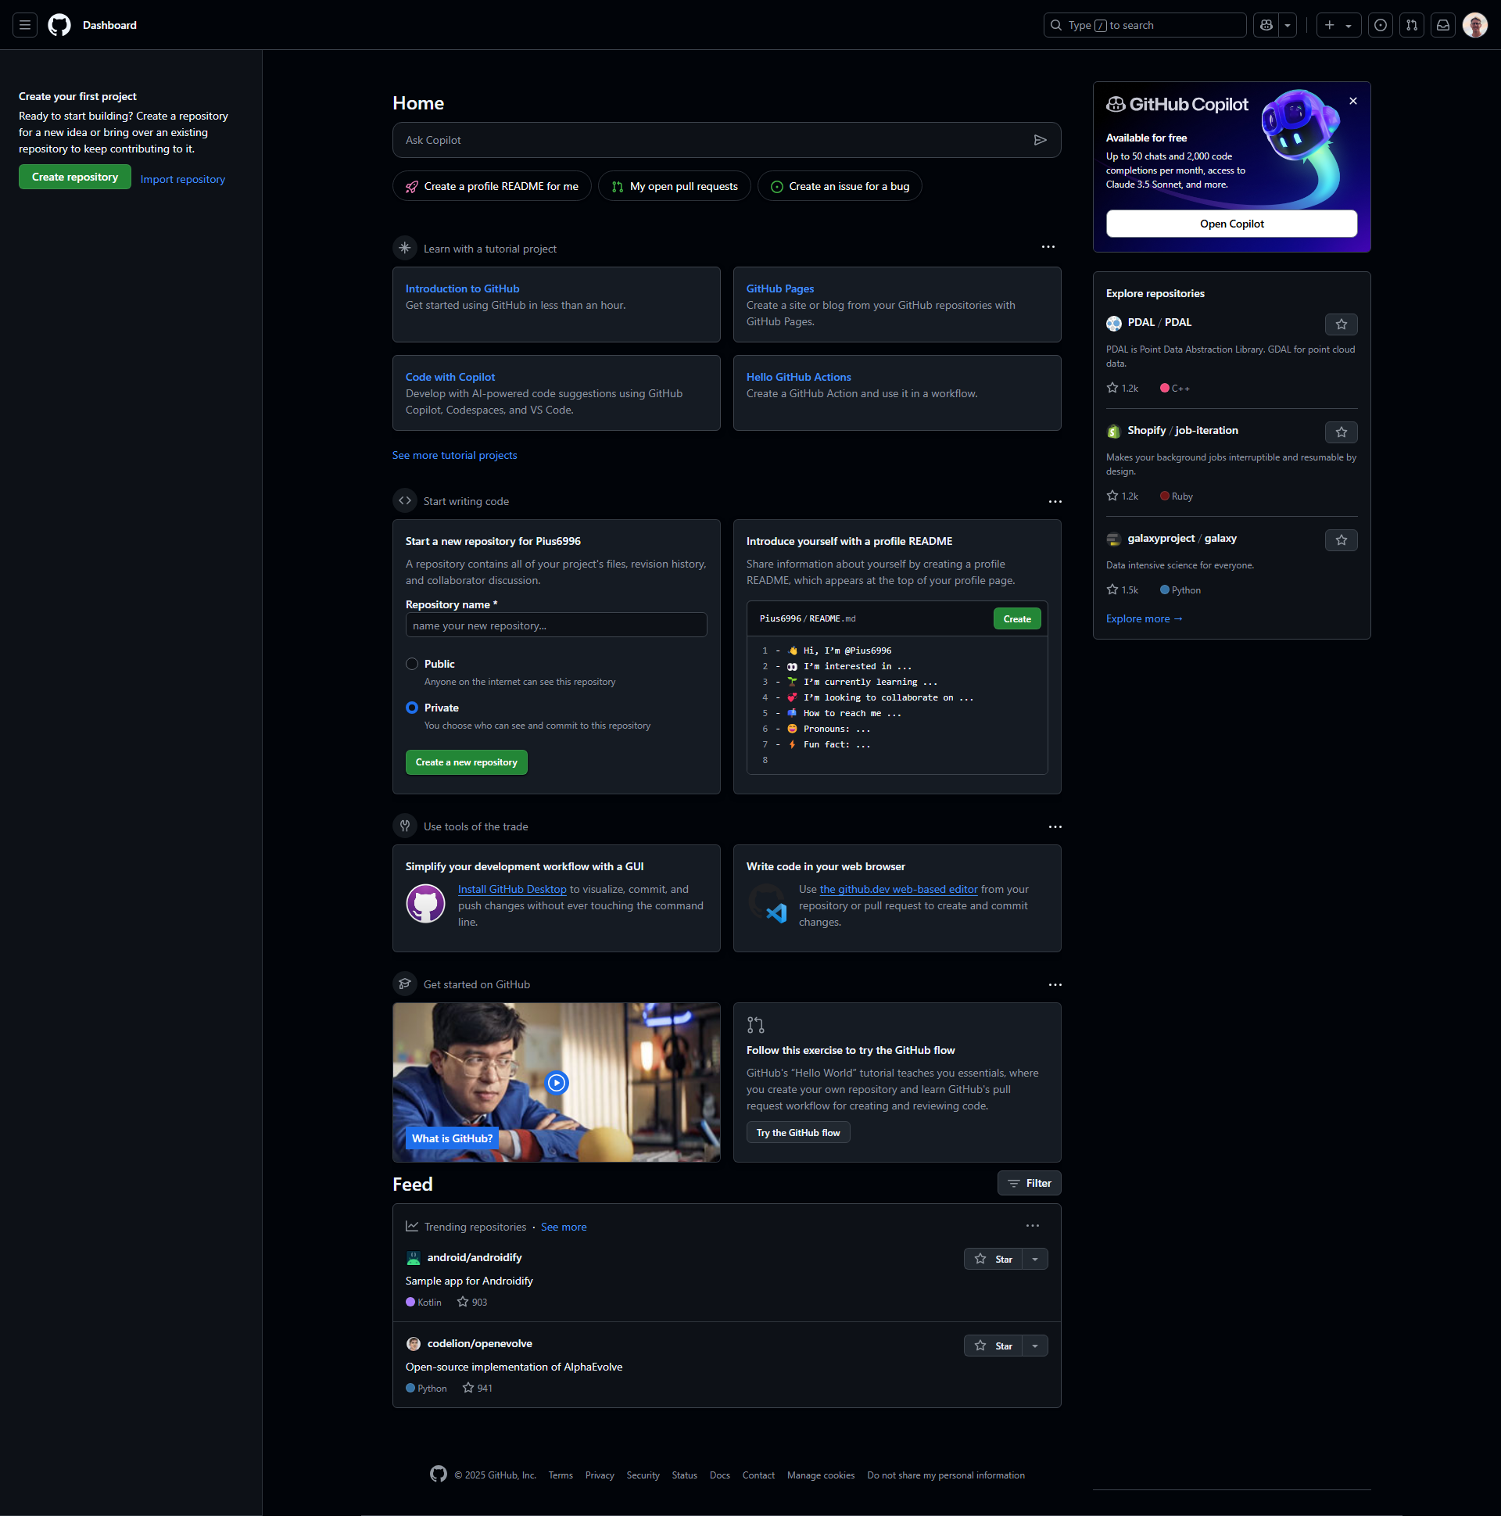
Task: Open options menu for Trending repositories
Action: point(1033,1226)
